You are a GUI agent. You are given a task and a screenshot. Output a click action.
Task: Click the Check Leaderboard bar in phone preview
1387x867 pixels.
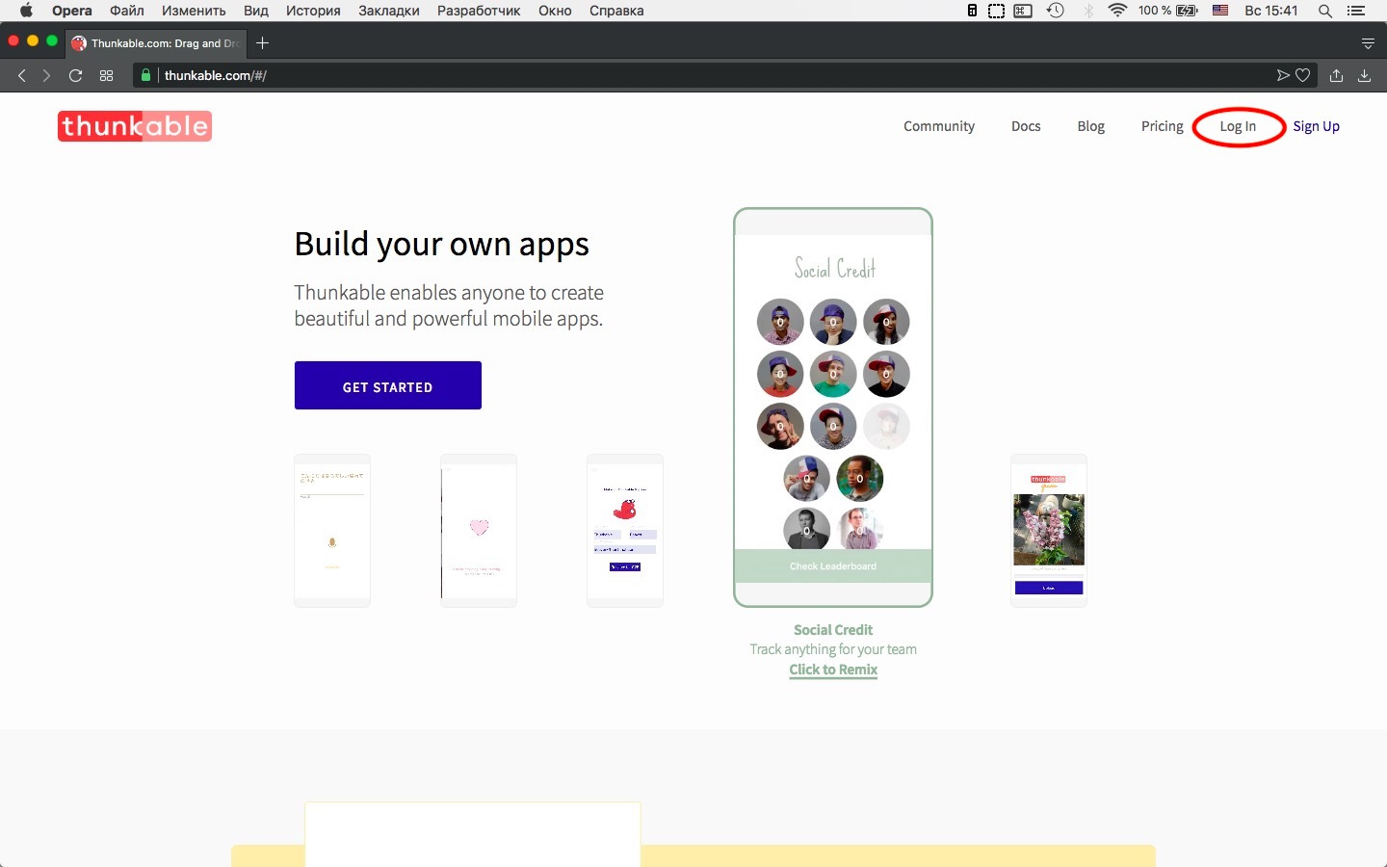833,565
